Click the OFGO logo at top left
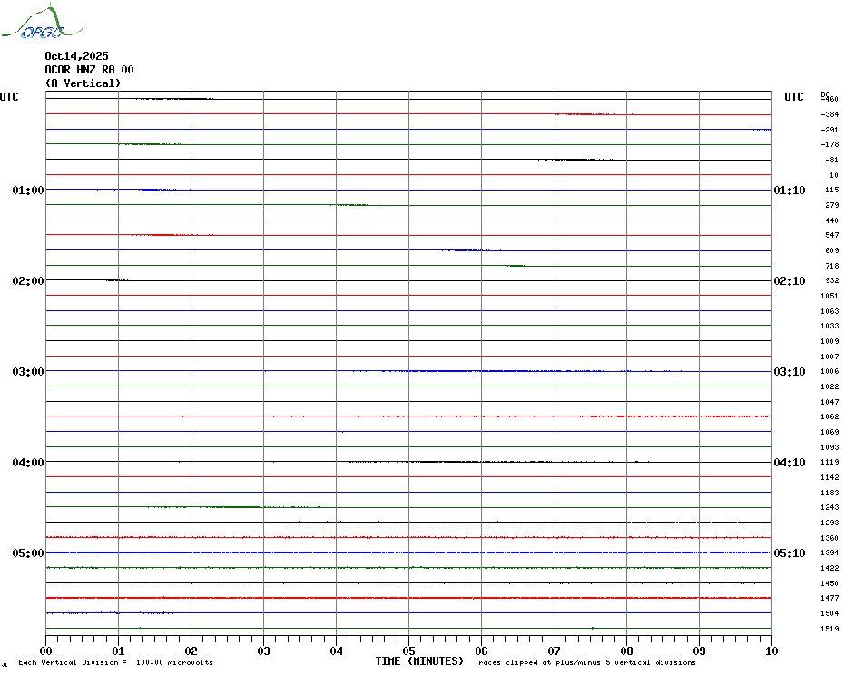Image resolution: width=844 pixels, height=675 pixels. [x=33, y=24]
